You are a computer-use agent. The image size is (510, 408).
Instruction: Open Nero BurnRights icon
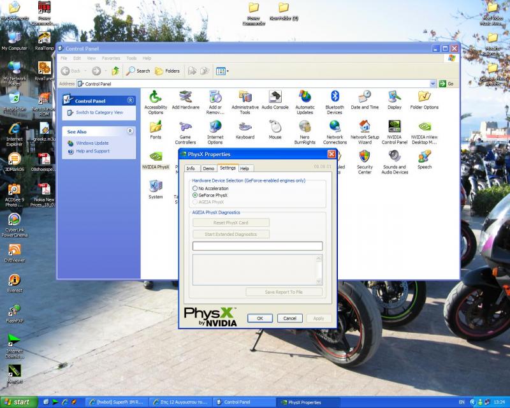tap(305, 132)
